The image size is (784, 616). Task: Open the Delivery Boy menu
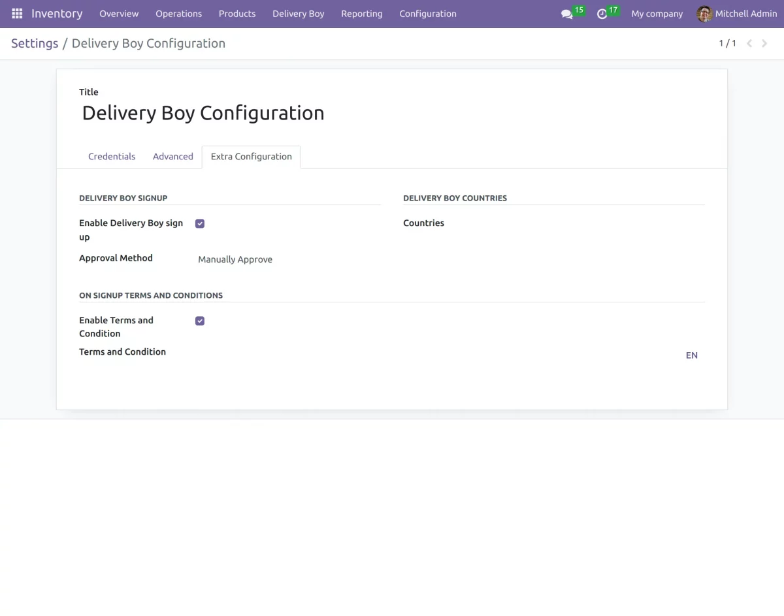coord(298,14)
